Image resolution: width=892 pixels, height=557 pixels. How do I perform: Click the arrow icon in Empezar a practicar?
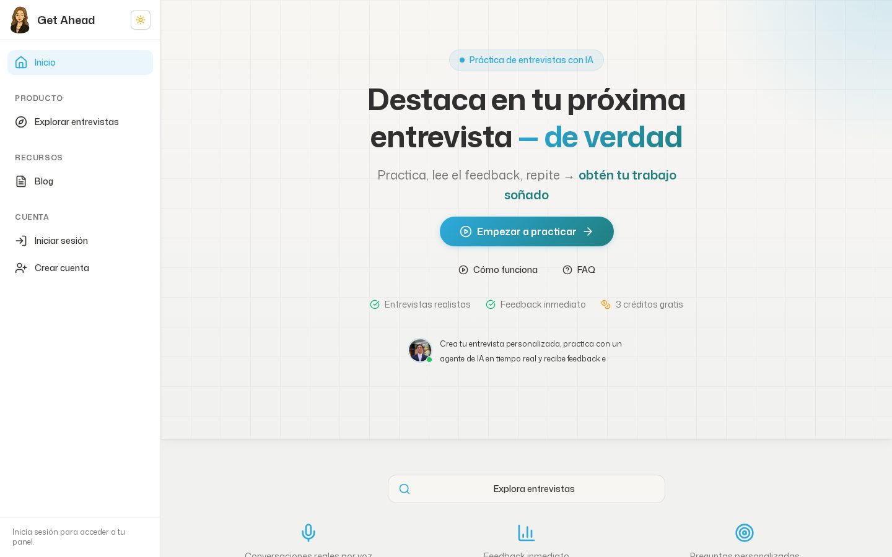[x=588, y=231]
